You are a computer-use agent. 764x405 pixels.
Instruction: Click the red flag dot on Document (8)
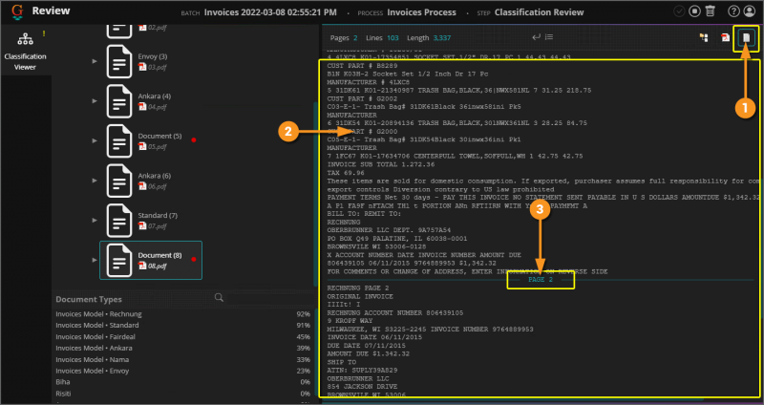pyautogui.click(x=194, y=259)
